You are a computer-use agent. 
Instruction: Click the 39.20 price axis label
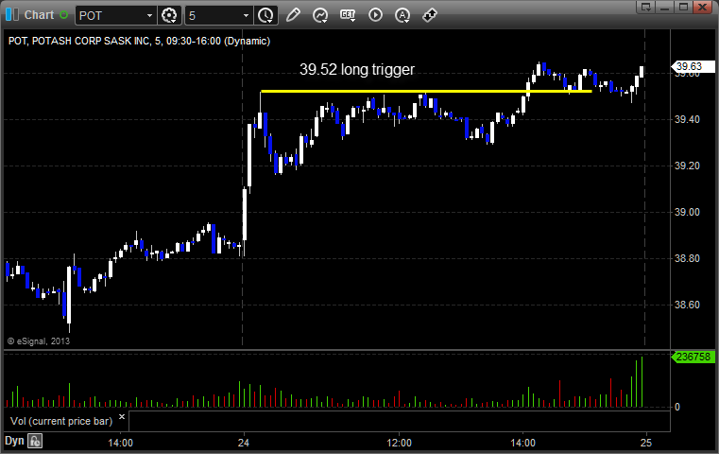(687, 166)
